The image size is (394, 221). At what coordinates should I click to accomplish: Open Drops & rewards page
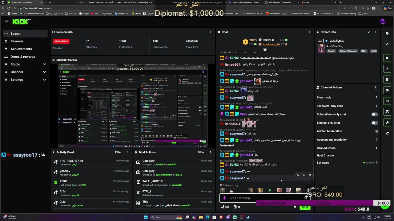pyautogui.click(x=25, y=56)
